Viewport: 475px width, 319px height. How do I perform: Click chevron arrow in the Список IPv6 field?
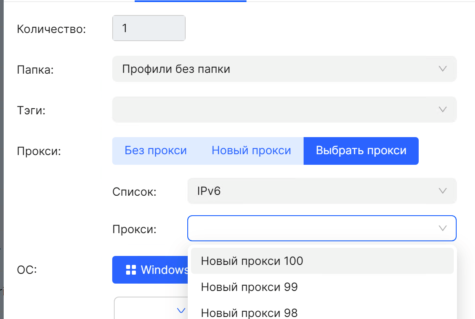pos(442,190)
